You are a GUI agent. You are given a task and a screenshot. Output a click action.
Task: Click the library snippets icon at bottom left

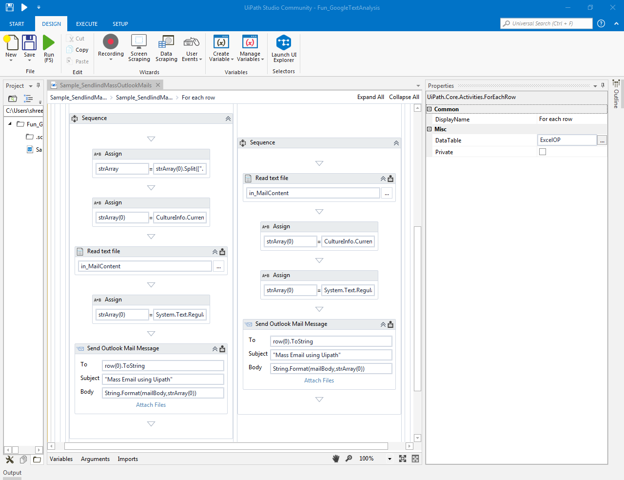(23, 460)
